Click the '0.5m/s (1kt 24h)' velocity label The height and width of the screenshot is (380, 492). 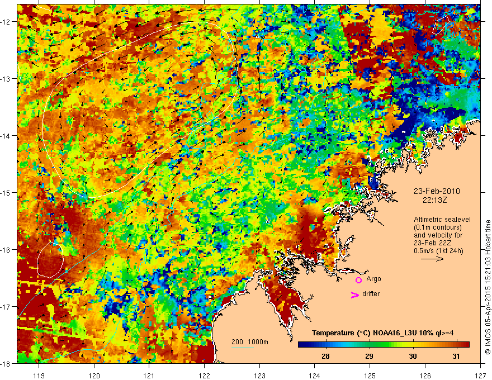(438, 250)
